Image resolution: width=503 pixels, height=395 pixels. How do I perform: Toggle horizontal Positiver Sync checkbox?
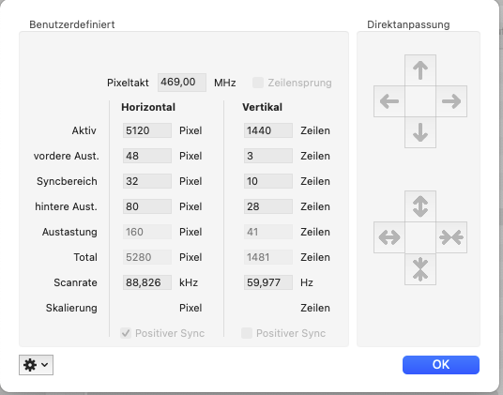point(126,333)
